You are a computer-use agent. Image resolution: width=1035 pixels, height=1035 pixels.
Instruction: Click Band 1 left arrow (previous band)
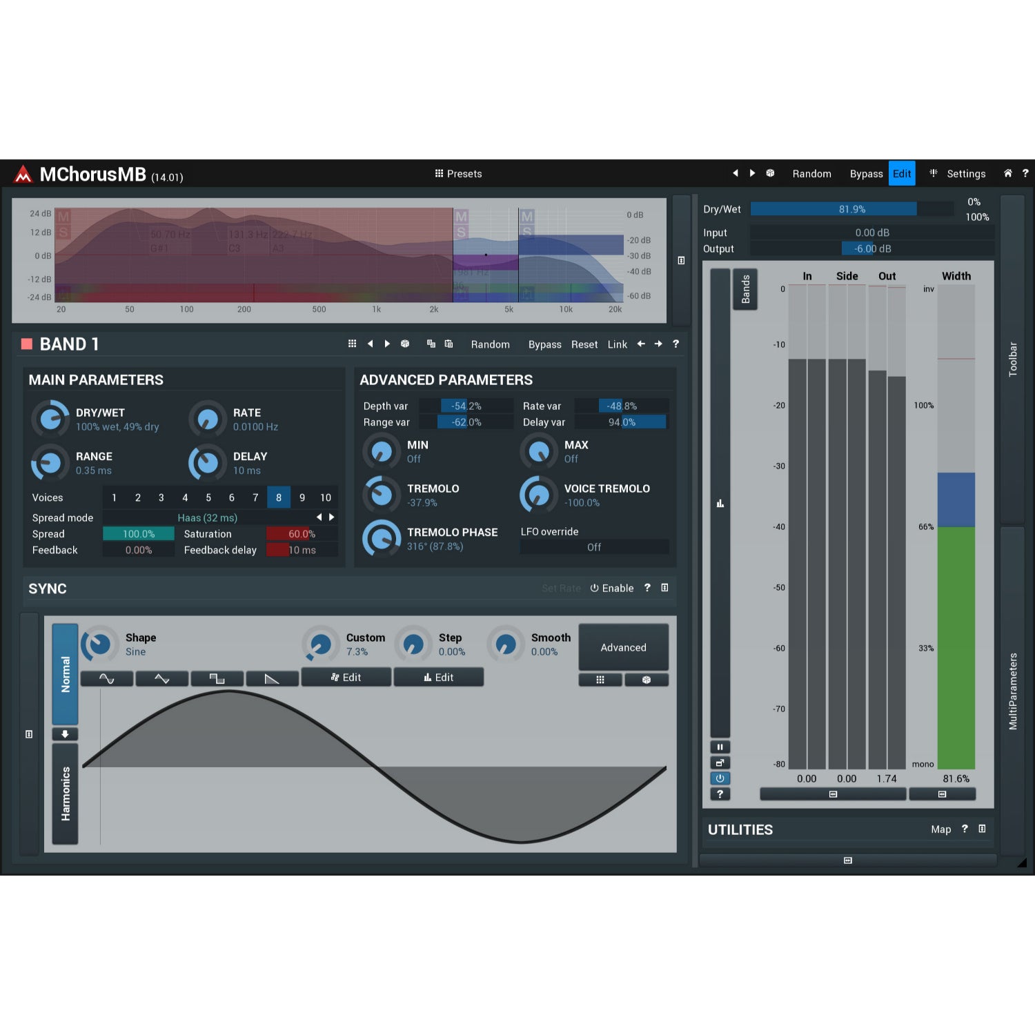(x=641, y=344)
